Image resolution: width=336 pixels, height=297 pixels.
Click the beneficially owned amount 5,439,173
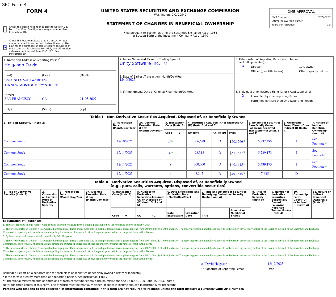(265, 164)
